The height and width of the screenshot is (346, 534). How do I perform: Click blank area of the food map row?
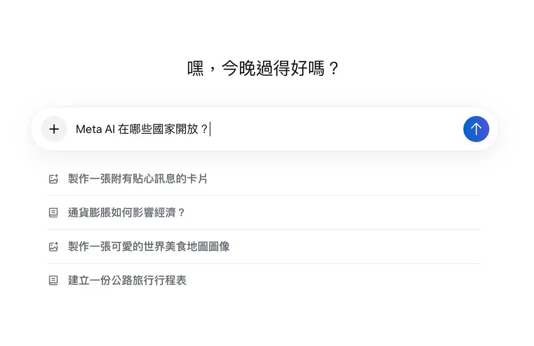[x=355, y=247]
